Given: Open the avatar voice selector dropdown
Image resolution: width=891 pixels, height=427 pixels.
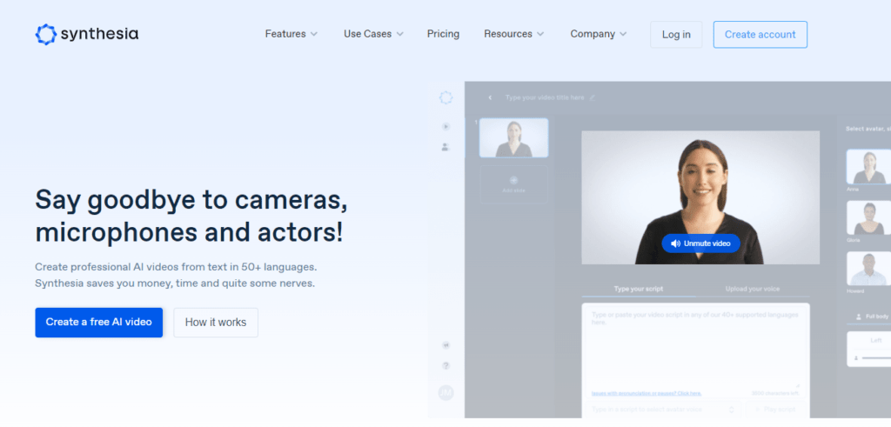Looking at the screenshot, I should [663, 410].
